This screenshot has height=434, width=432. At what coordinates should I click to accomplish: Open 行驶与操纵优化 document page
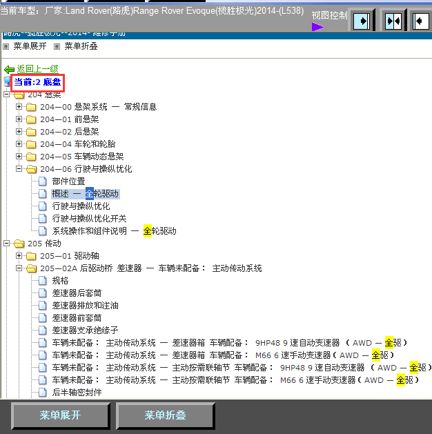[x=81, y=206]
